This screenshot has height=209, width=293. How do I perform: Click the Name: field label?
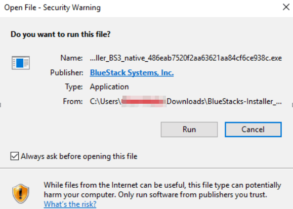[x=71, y=58]
